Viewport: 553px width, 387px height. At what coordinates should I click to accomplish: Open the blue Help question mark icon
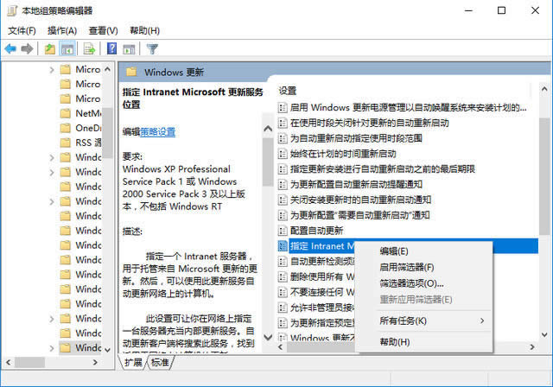[111, 49]
